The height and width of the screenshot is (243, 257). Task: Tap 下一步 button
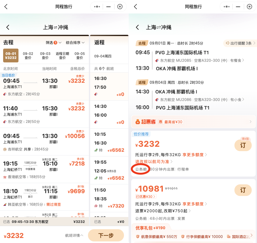pyautogui.click(x=106, y=235)
